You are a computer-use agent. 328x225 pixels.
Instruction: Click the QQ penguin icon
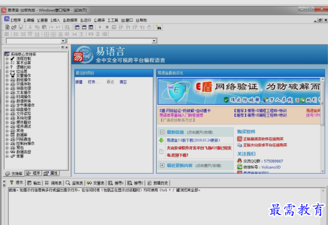[x=240, y=161]
